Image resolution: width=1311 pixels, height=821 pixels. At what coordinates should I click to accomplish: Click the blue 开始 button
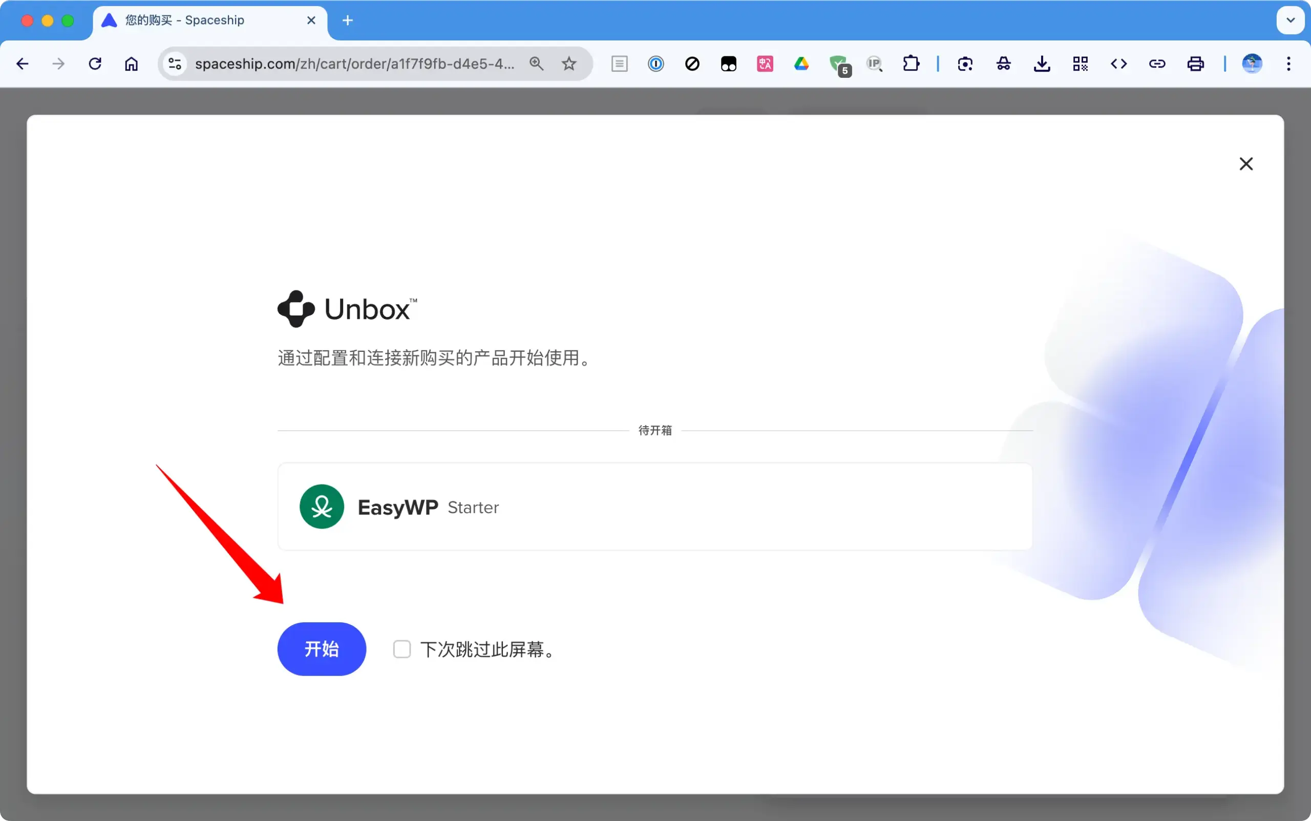pos(322,649)
